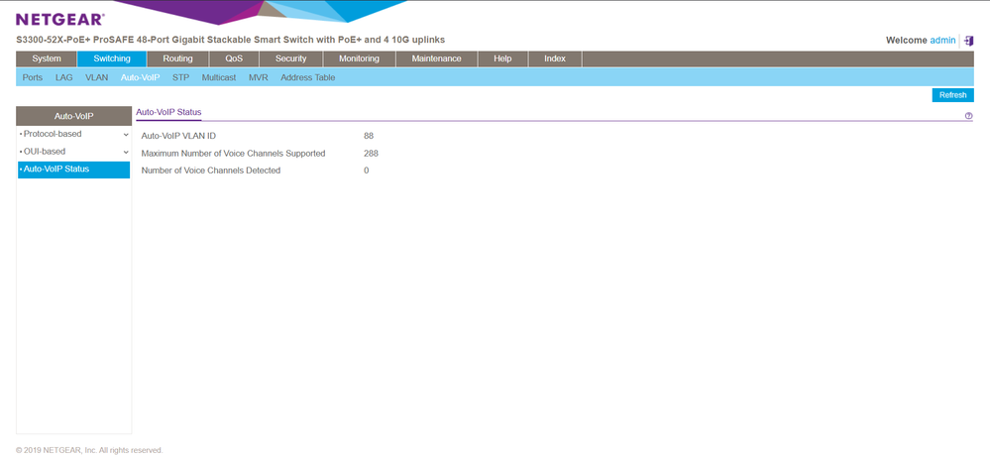The height and width of the screenshot is (457, 990).
Task: Go to the MVR submenu
Action: click(259, 77)
